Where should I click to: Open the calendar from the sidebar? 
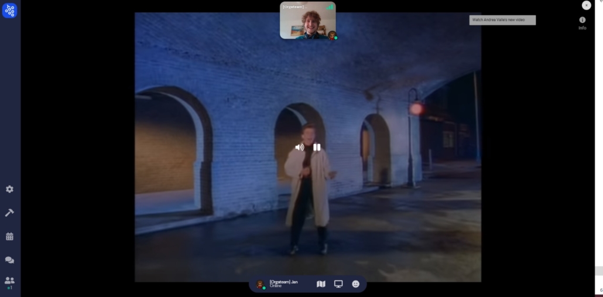click(9, 237)
